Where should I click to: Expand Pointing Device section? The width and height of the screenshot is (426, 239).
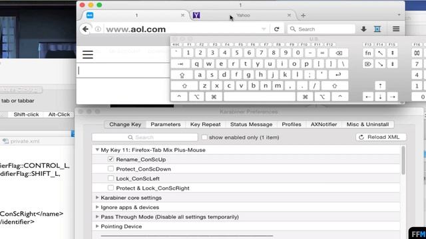(97, 226)
